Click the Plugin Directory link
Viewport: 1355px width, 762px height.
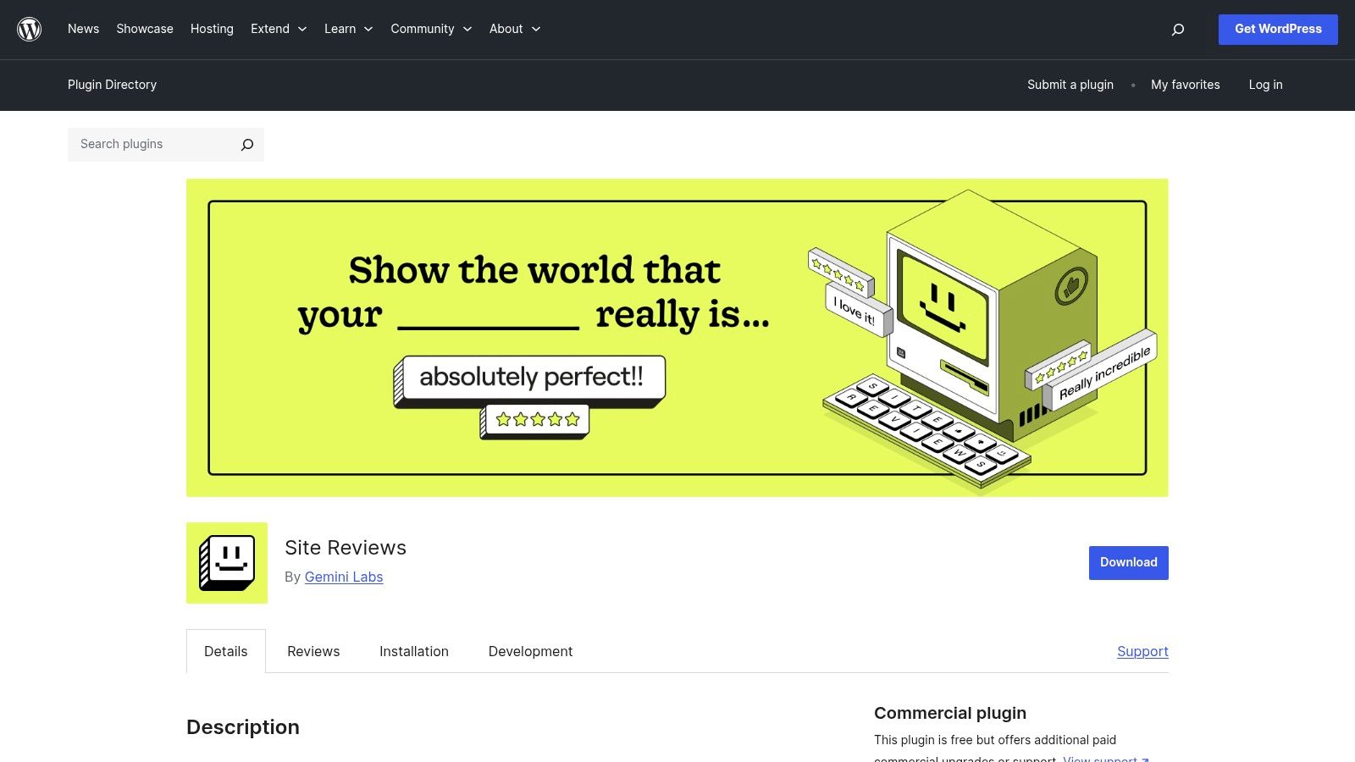click(x=112, y=85)
